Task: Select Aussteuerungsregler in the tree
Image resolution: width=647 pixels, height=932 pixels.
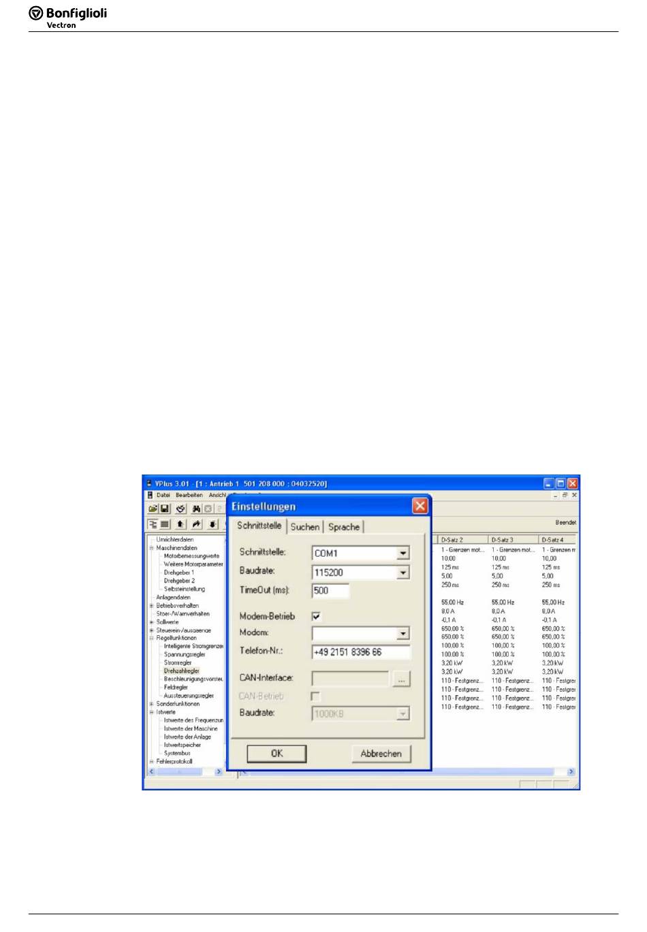Action: click(189, 696)
